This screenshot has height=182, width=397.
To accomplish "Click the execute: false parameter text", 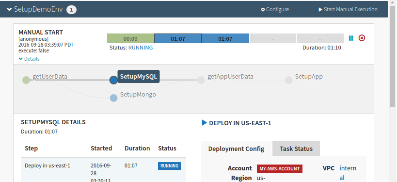I will tap(33, 50).
